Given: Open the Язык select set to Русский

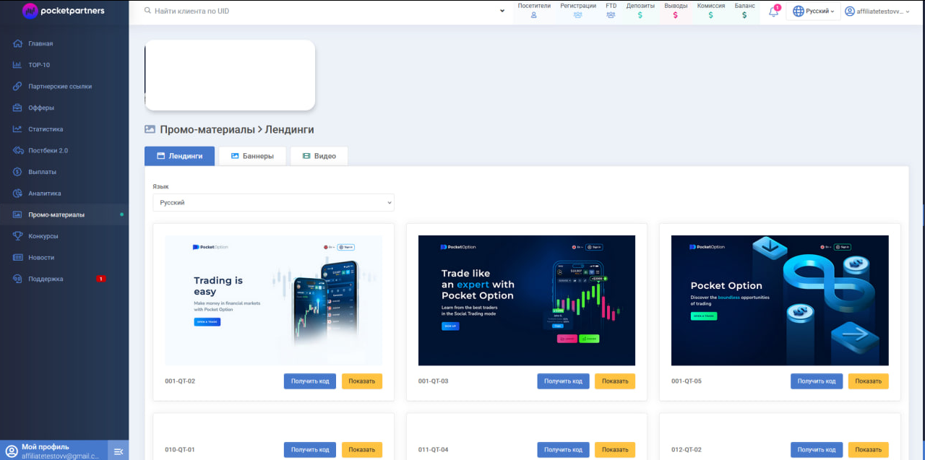Looking at the screenshot, I should [x=273, y=203].
